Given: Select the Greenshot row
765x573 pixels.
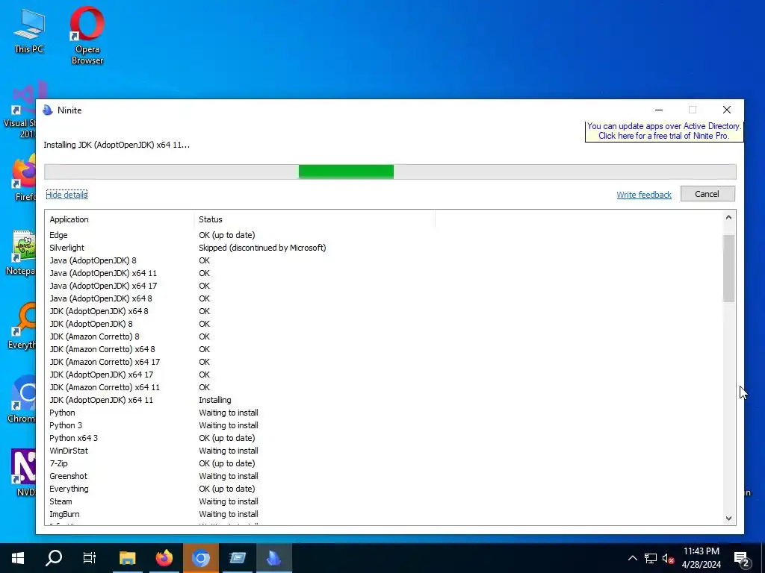Looking at the screenshot, I should click(383, 475).
